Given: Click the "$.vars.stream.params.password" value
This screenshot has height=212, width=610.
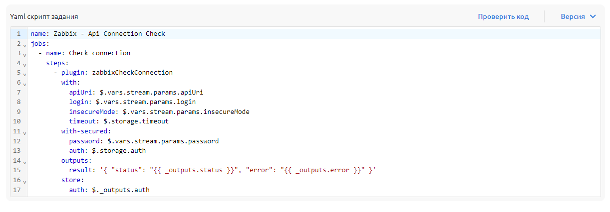Looking at the screenshot, I should click(x=163, y=141).
